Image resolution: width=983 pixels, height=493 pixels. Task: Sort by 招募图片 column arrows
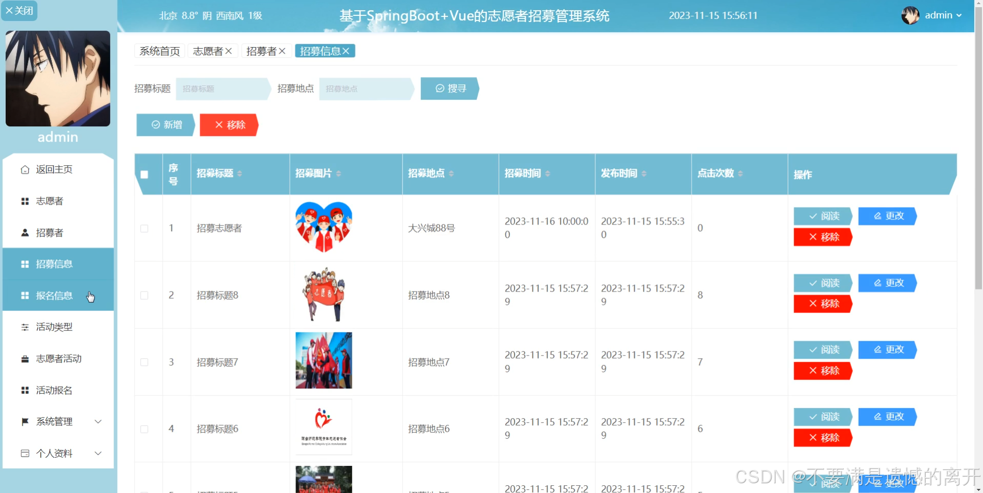pyautogui.click(x=338, y=174)
